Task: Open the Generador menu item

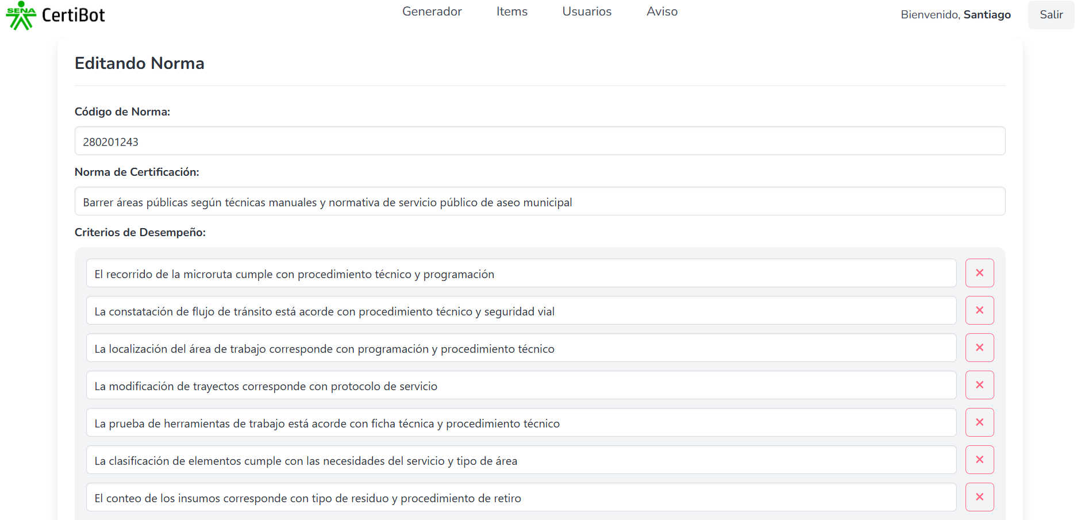Action: (432, 11)
